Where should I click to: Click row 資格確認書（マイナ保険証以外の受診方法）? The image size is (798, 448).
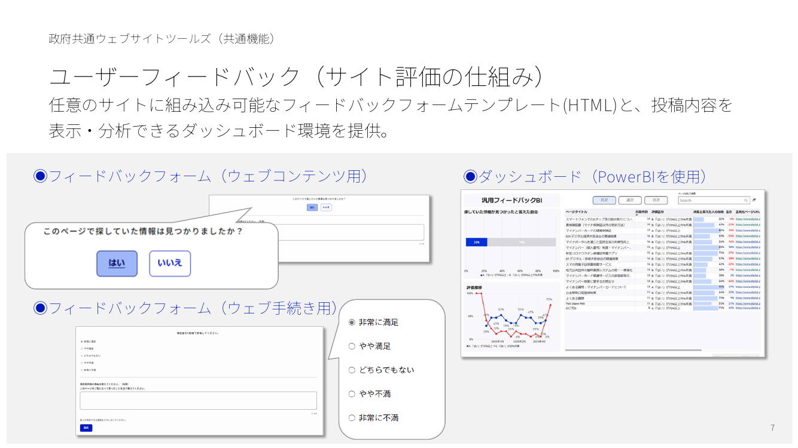click(x=664, y=225)
